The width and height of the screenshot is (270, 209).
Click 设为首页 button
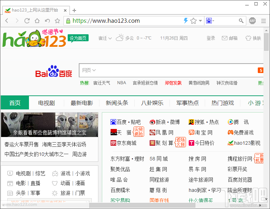(78, 38)
